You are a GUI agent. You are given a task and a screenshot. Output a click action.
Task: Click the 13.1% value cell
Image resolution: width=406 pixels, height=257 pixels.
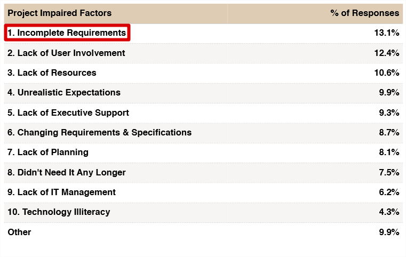point(386,33)
